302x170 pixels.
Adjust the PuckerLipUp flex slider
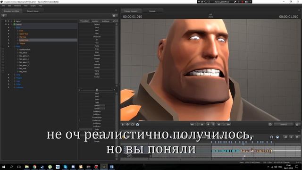click(x=97, y=118)
